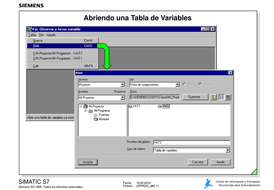Open recent file 2 ...VAT1
Screen dimensions: 274x190
[63, 58]
